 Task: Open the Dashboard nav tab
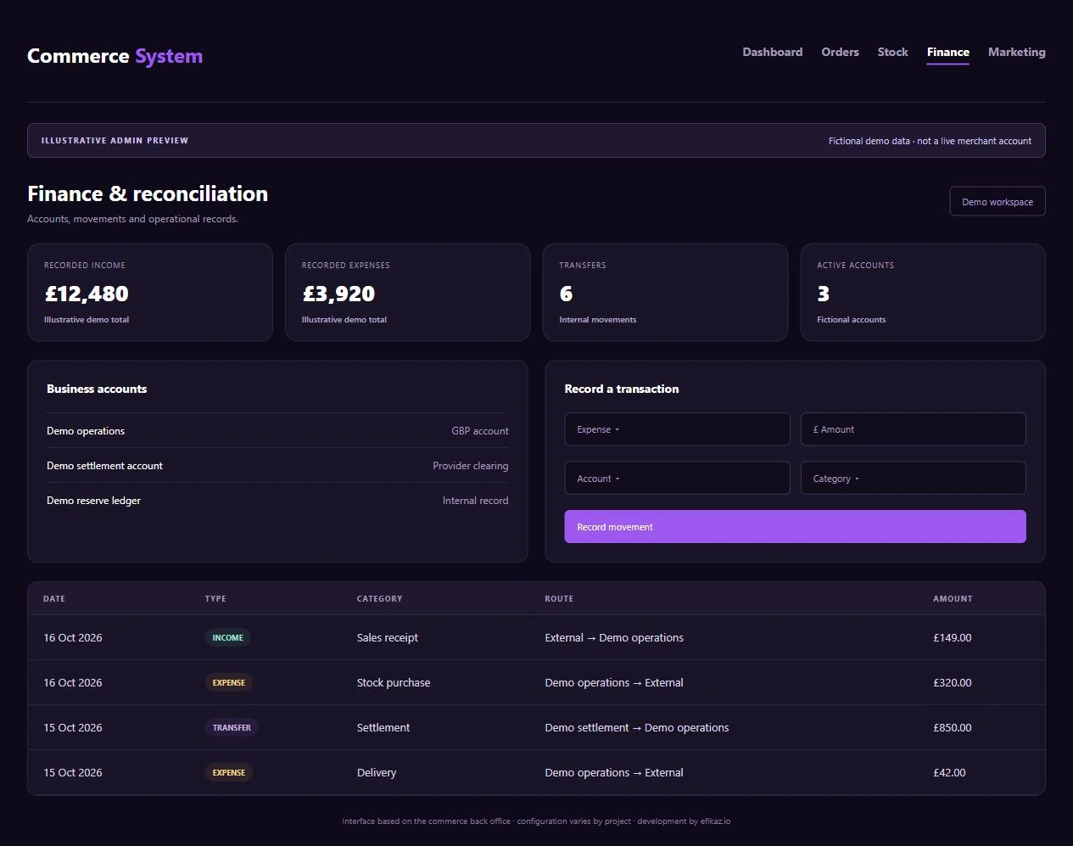772,52
